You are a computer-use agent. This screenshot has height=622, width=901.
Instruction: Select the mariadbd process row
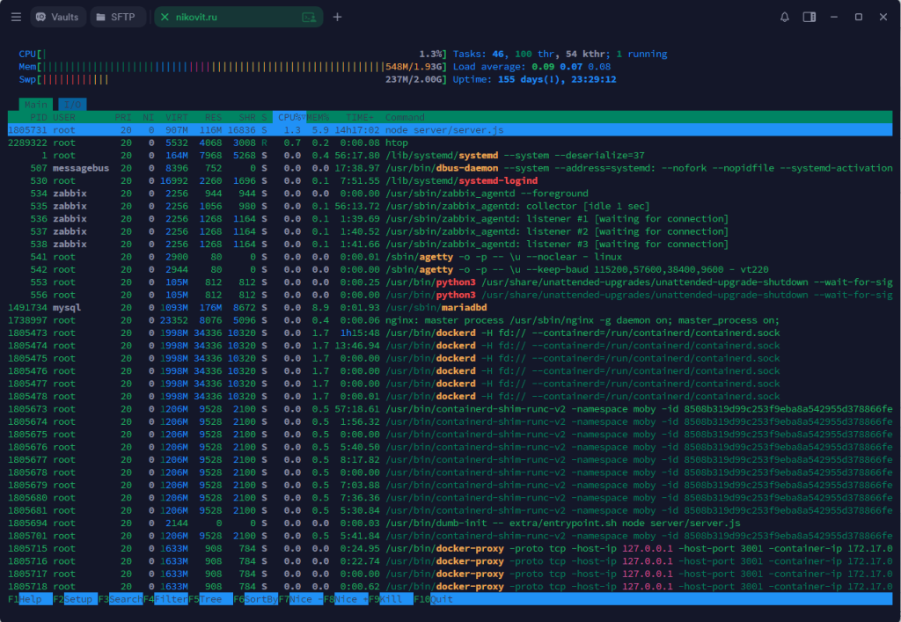[x=450, y=307]
